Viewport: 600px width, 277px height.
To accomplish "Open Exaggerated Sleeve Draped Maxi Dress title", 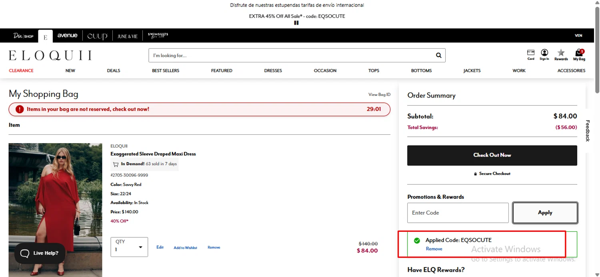I will [x=153, y=154].
